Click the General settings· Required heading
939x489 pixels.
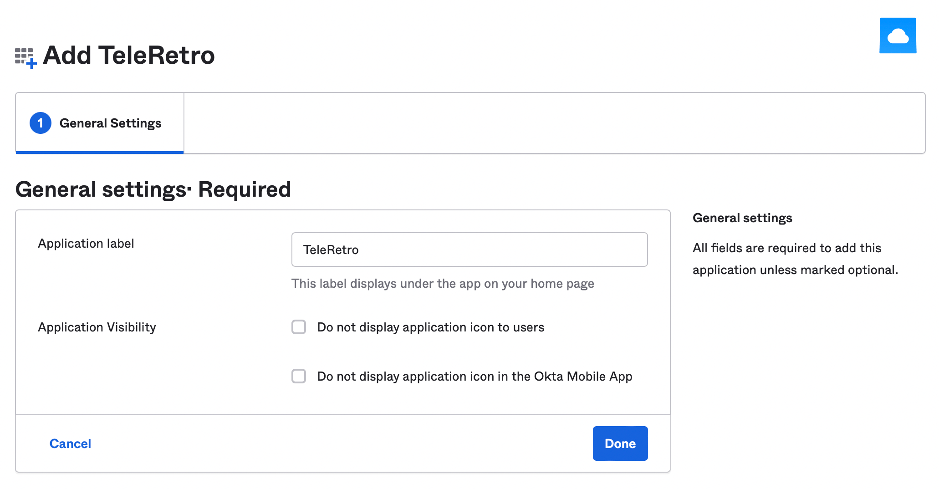pos(153,189)
